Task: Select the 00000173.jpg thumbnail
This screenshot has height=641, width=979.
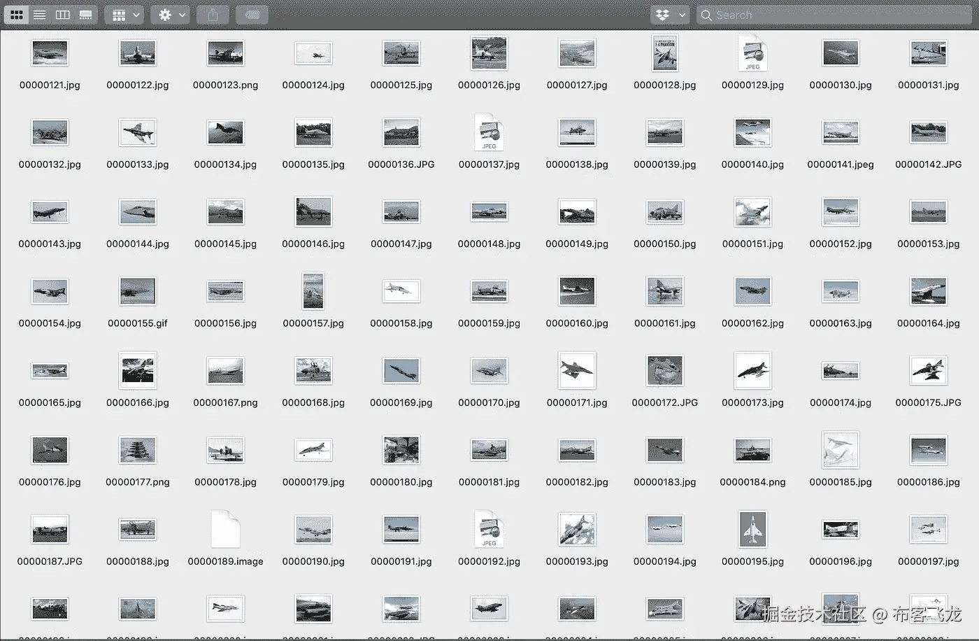Action: (x=752, y=371)
